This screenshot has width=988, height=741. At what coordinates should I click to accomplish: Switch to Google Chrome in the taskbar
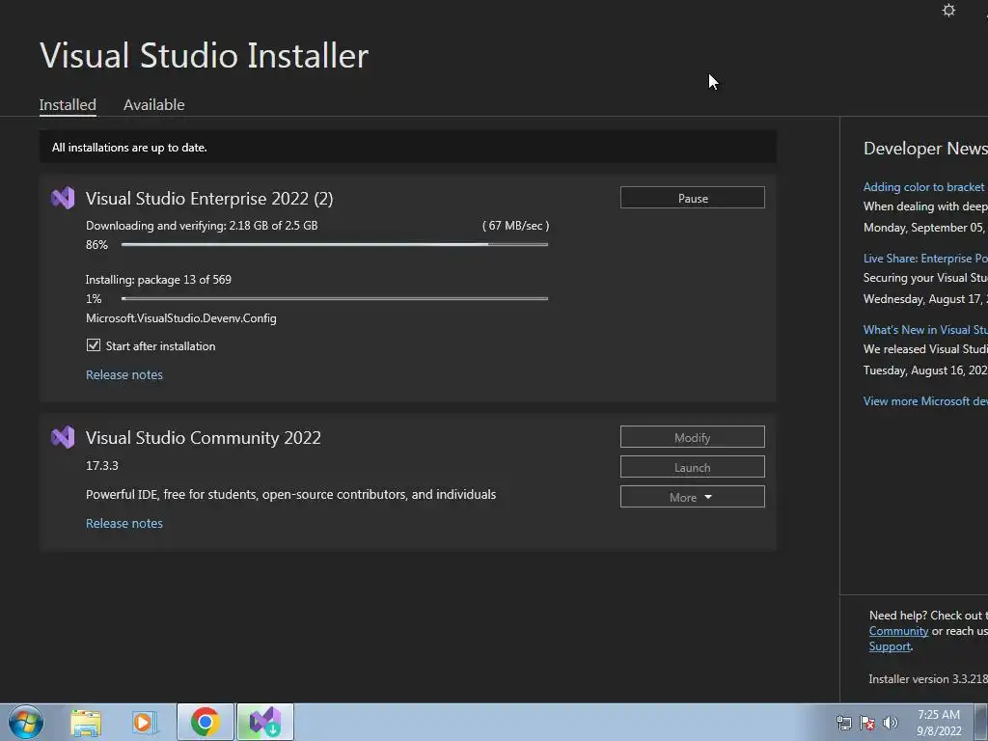pos(205,722)
